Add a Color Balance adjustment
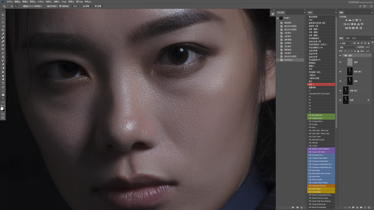374x210 pixels. (x=348, y=24)
